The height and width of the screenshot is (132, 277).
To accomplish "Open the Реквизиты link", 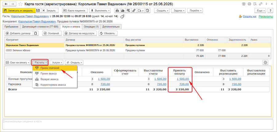I will (x=266, y=16).
